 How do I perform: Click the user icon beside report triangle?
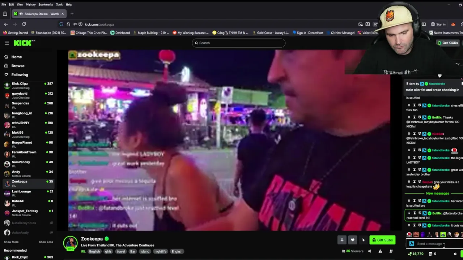pos(391,251)
